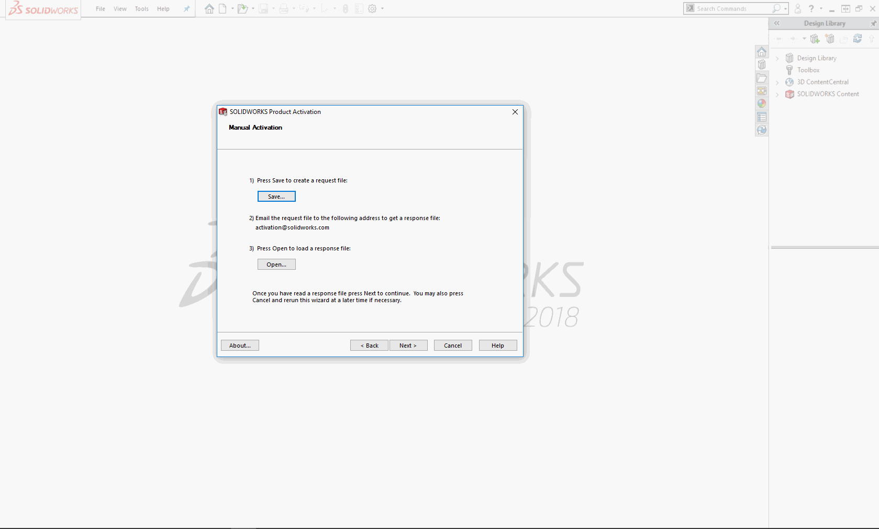Open the View Palette task pane tab
879x529 pixels.
762,91
